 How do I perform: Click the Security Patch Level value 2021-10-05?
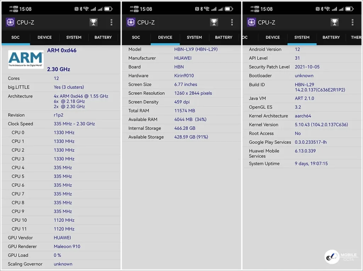(307, 67)
